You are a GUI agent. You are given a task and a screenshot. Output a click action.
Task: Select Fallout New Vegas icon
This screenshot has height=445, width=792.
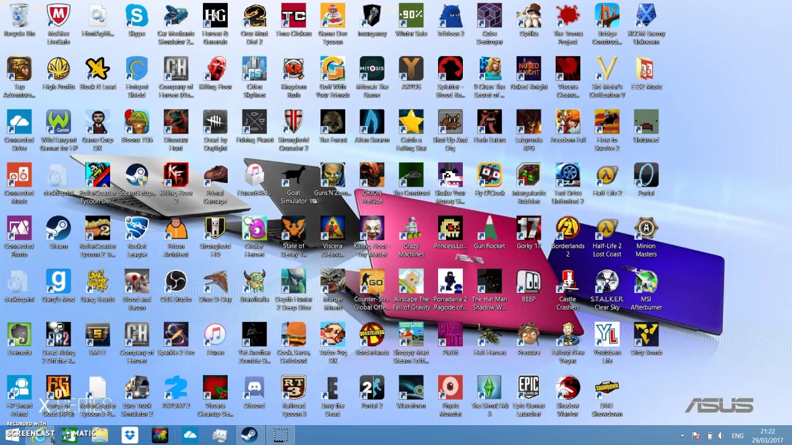click(x=567, y=343)
